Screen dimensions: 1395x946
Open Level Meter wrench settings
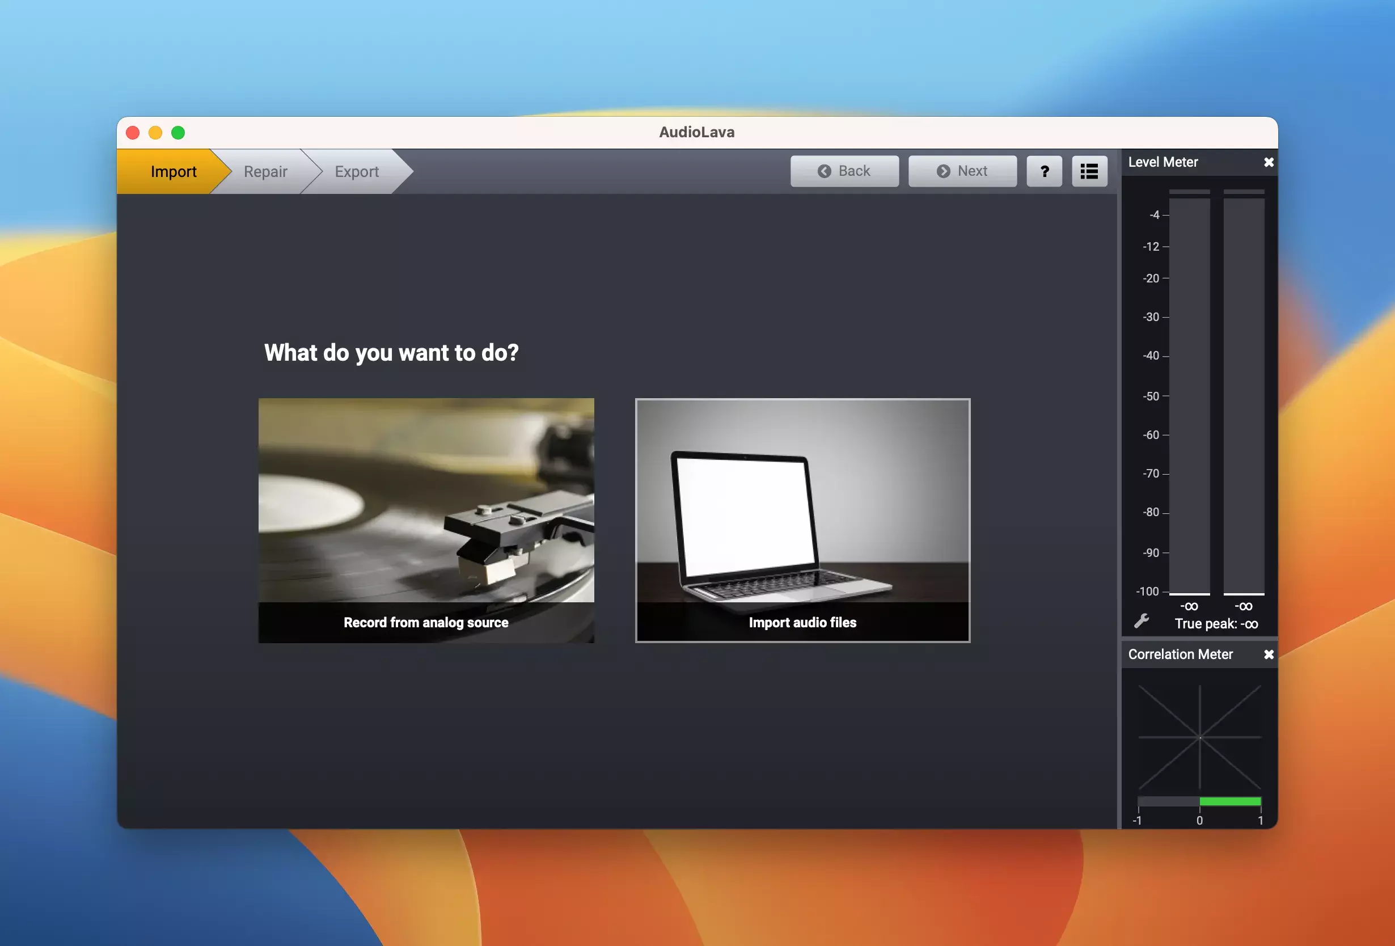pyautogui.click(x=1141, y=620)
